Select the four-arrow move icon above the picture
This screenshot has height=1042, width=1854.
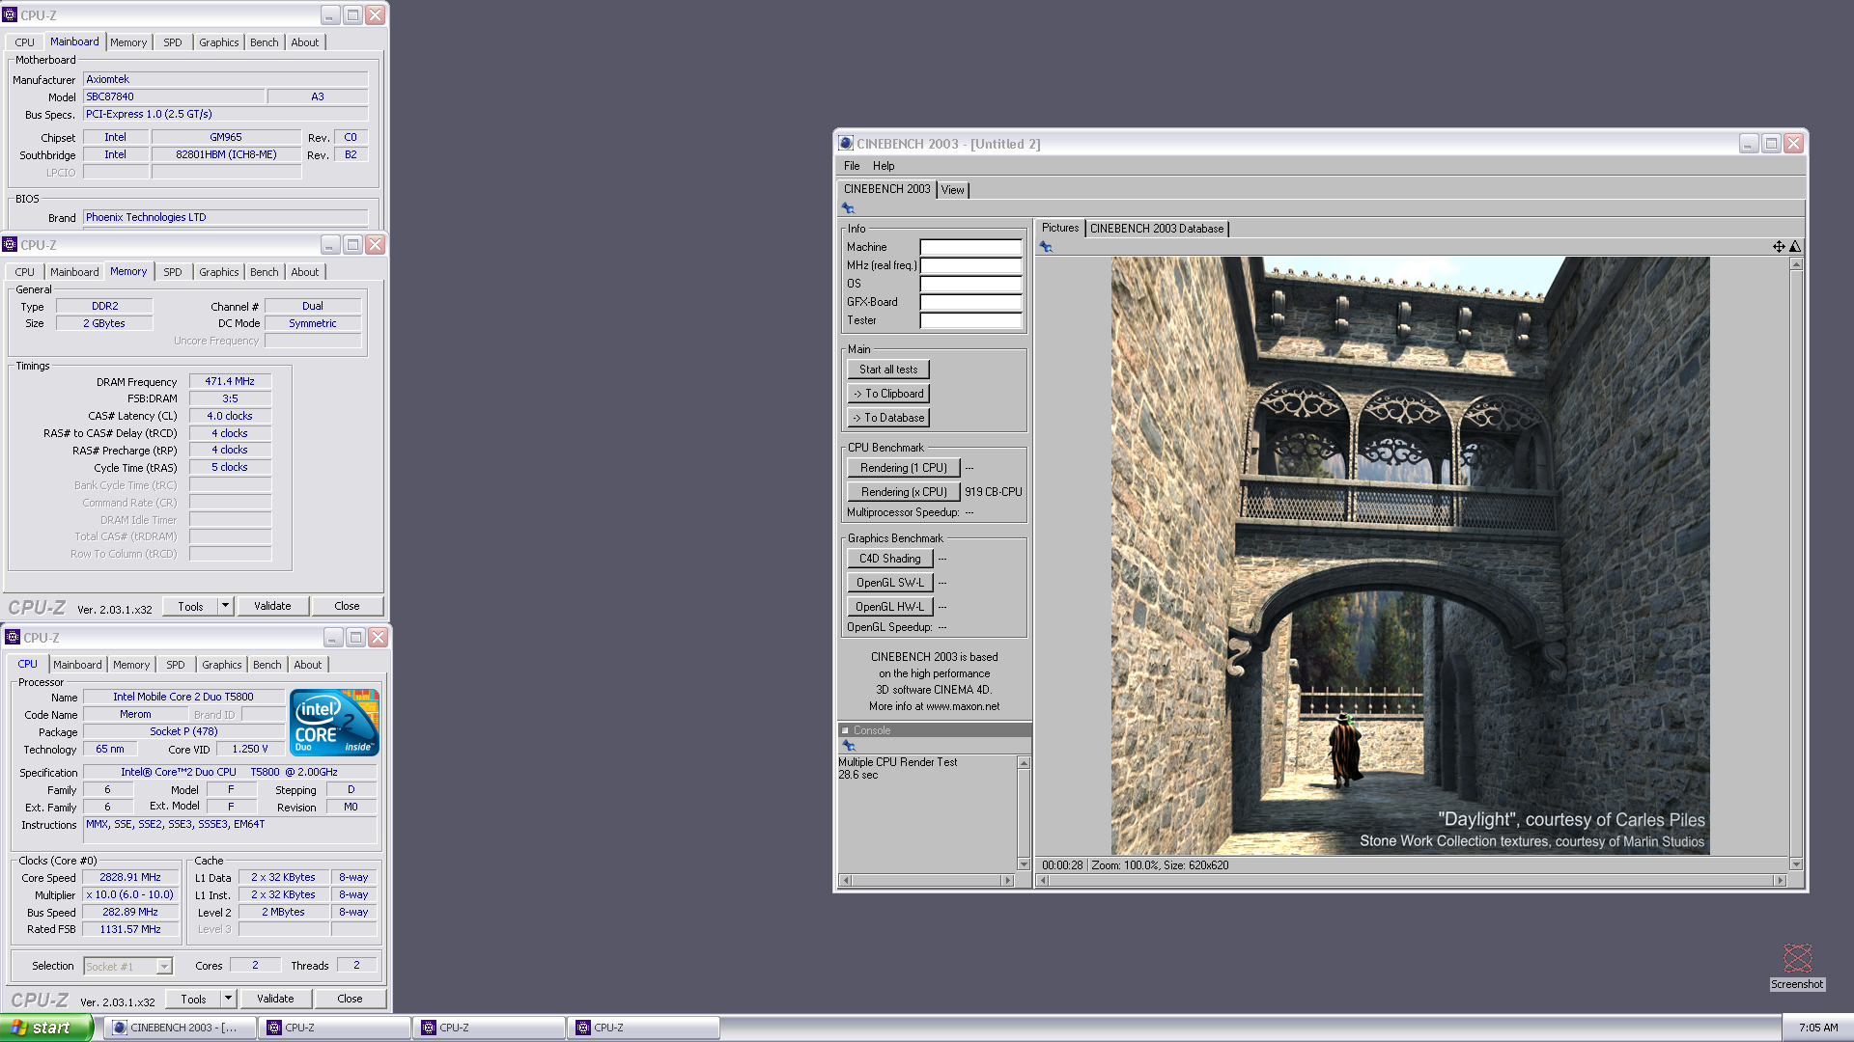click(x=1778, y=246)
